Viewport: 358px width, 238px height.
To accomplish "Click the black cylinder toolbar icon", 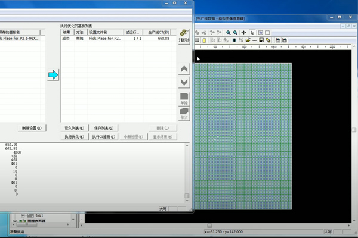I will (x=234, y=40).
